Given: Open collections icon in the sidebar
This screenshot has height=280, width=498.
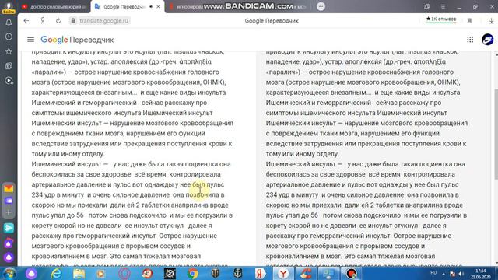Looking at the screenshot, I should (x=9, y=65).
